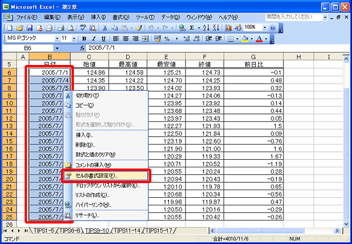Open Print Preview from the toolbar

coord(71,28)
